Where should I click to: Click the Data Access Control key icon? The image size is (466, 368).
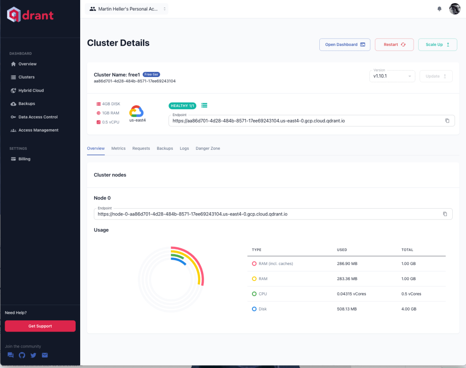tap(13, 117)
